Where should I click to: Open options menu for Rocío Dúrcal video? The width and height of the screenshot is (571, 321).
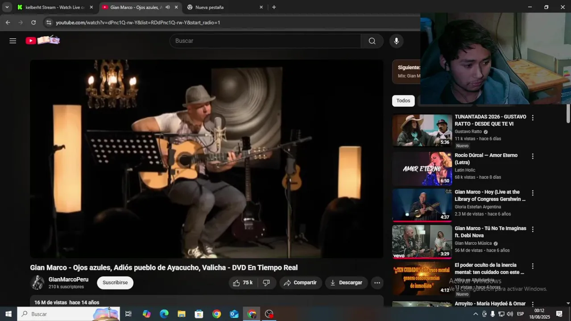pos(532,156)
